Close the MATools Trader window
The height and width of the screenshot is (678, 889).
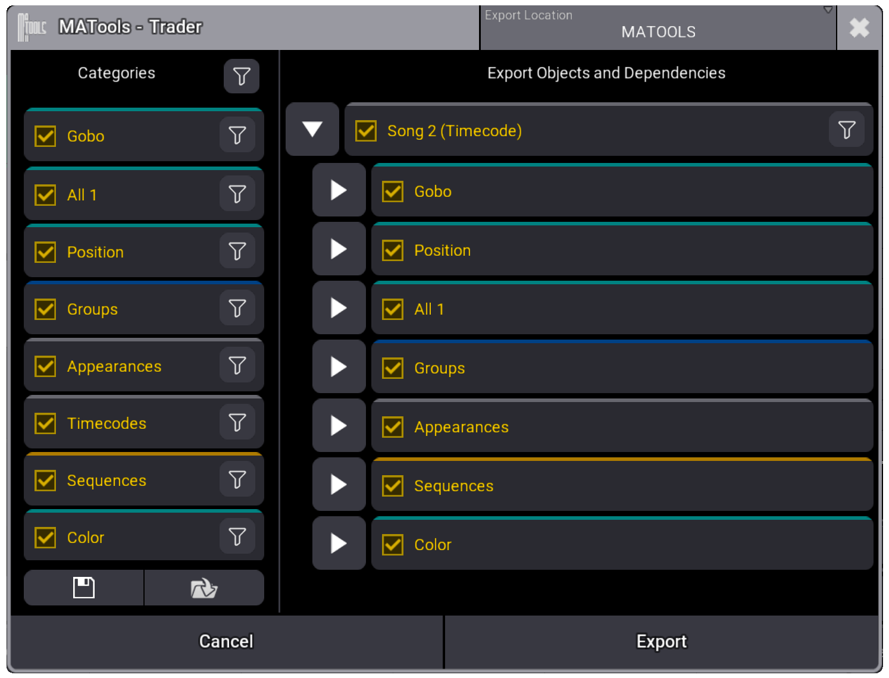tap(859, 27)
